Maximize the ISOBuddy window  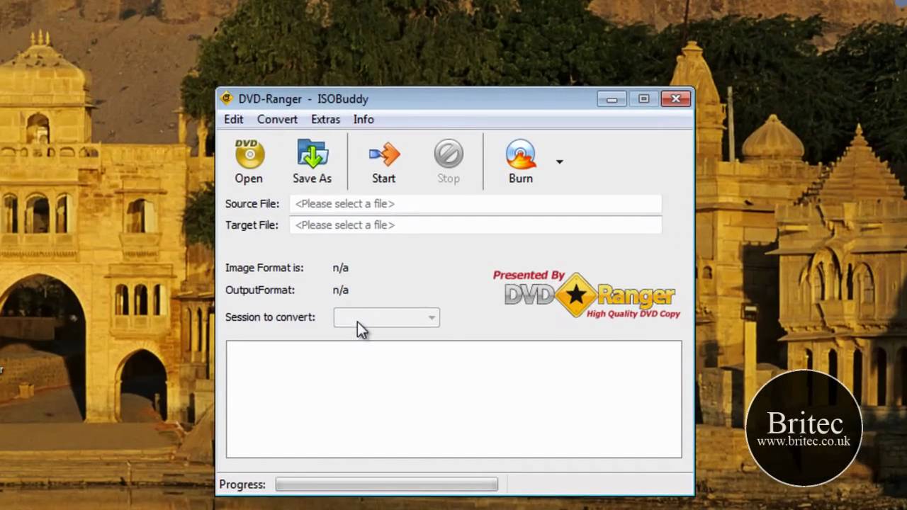[x=643, y=99]
